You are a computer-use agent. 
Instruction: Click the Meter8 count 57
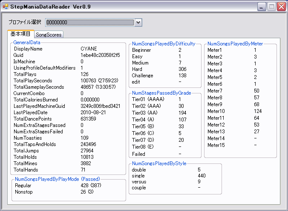click(x=256, y=98)
